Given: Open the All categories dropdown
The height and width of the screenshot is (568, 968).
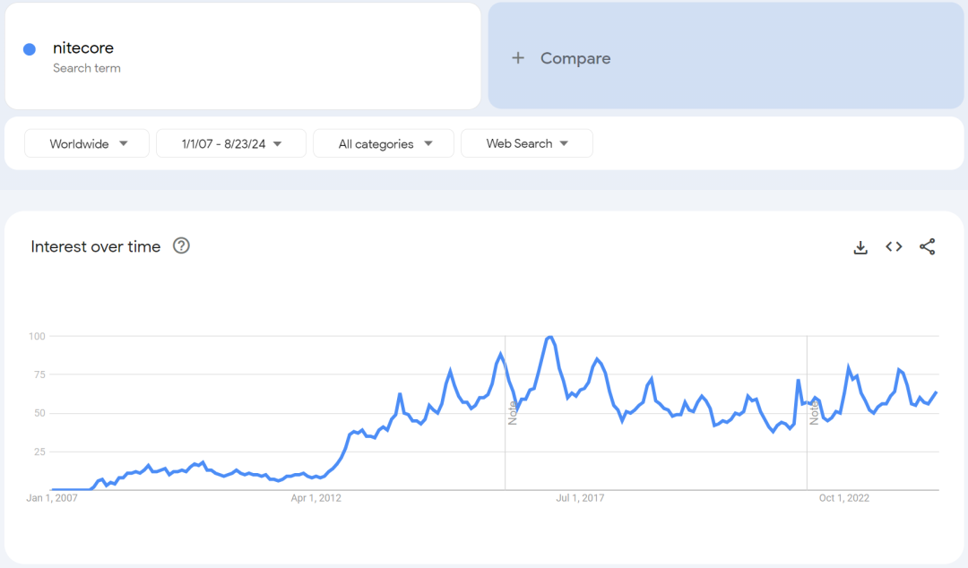Looking at the screenshot, I should coord(385,143).
